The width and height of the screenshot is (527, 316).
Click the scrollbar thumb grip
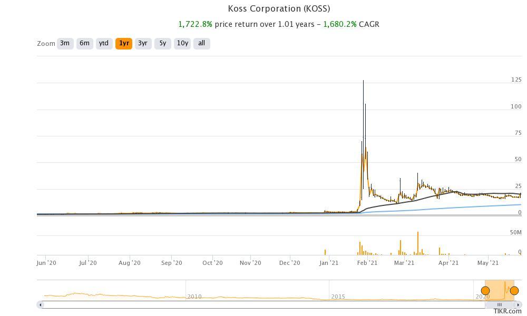coord(500,305)
